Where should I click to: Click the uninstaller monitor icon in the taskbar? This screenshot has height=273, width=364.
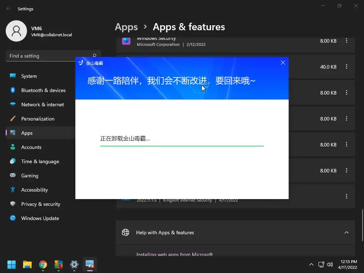coord(90,264)
